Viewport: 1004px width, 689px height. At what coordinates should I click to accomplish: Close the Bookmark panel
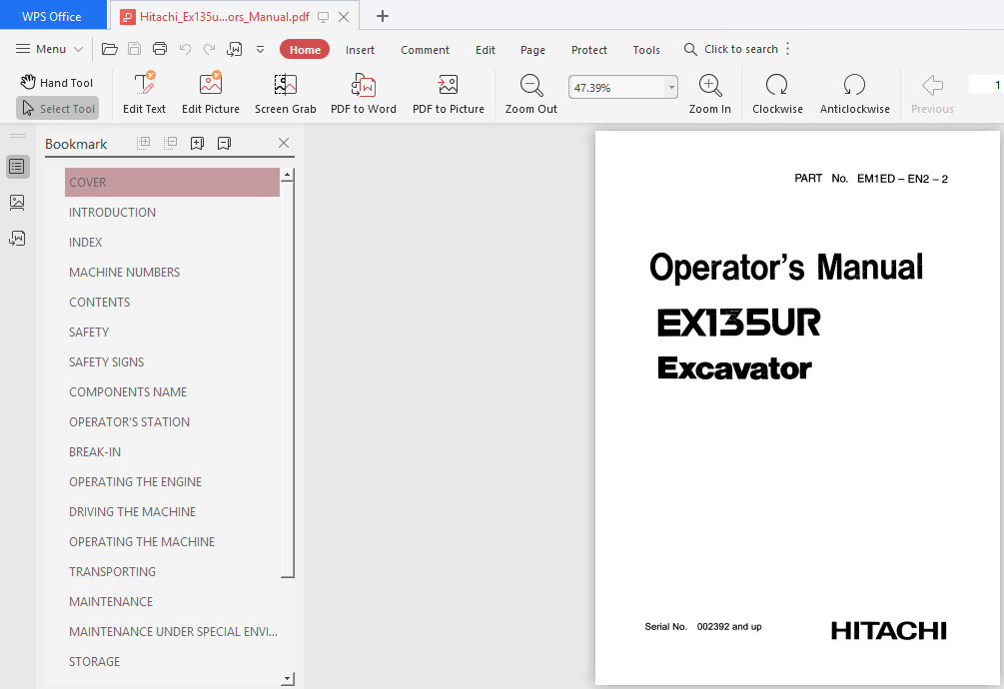coord(284,143)
